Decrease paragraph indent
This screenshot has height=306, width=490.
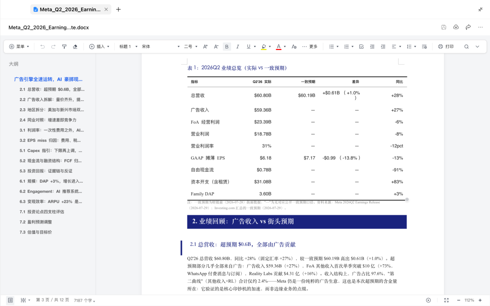click(372, 47)
